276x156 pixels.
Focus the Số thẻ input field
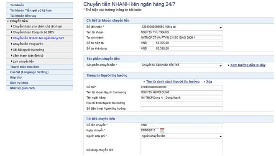click(x=181, y=87)
